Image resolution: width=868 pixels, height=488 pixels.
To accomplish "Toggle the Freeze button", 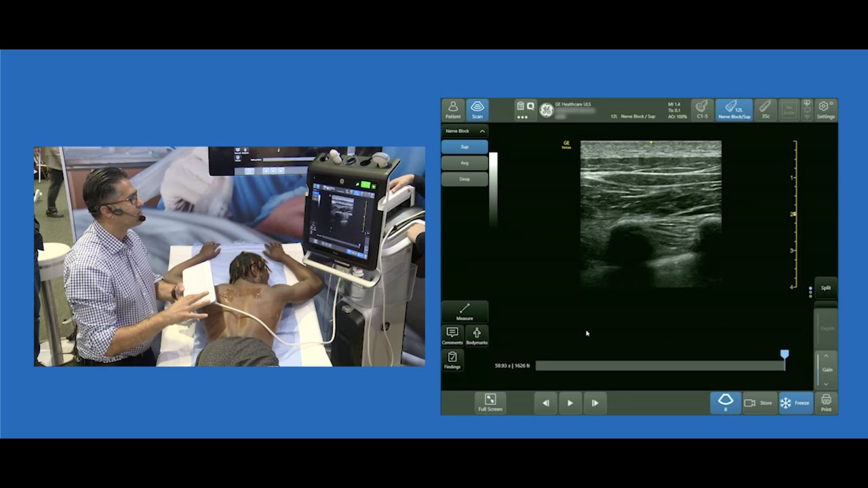I will [x=795, y=403].
